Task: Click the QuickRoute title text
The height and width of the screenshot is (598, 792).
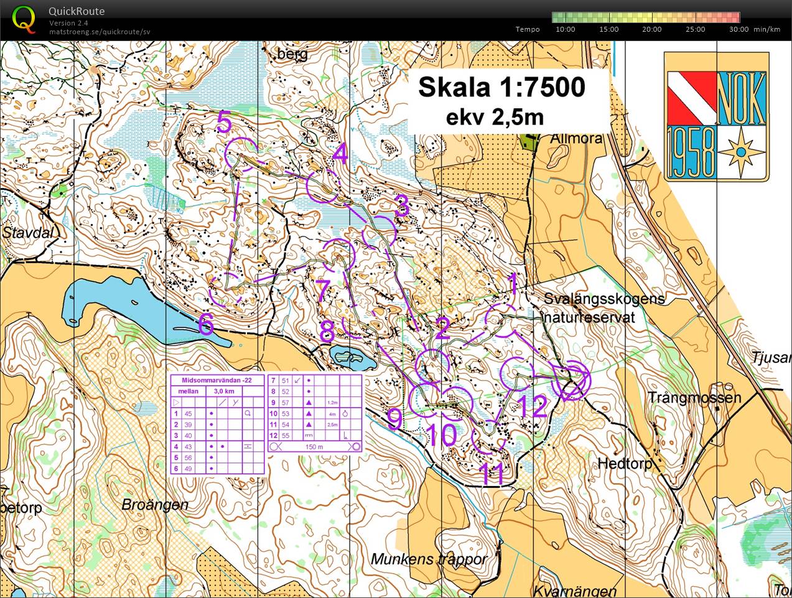Action: point(77,11)
